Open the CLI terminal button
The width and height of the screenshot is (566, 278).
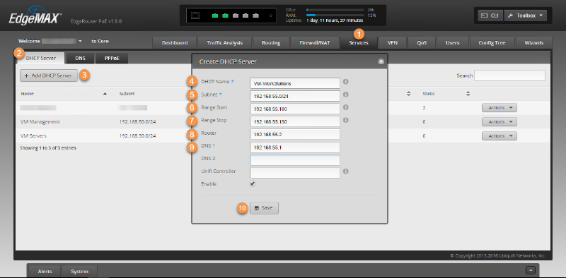point(490,16)
